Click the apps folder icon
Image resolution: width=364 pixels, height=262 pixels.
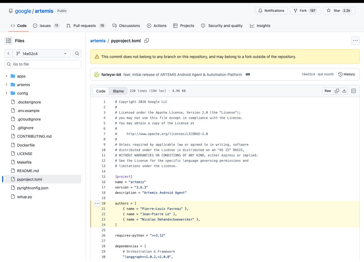pos(13,76)
